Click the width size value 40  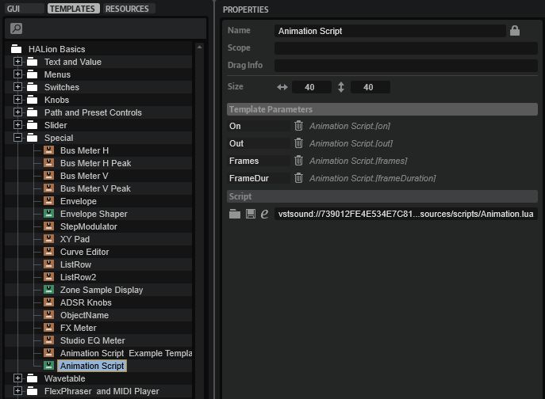click(x=312, y=87)
